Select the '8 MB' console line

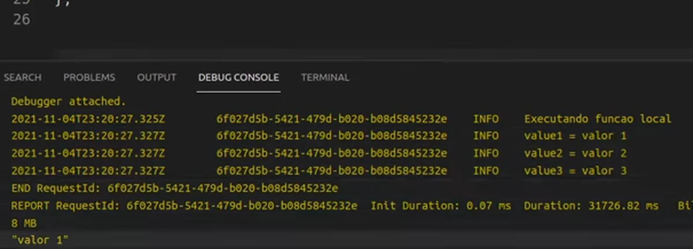click(x=24, y=222)
